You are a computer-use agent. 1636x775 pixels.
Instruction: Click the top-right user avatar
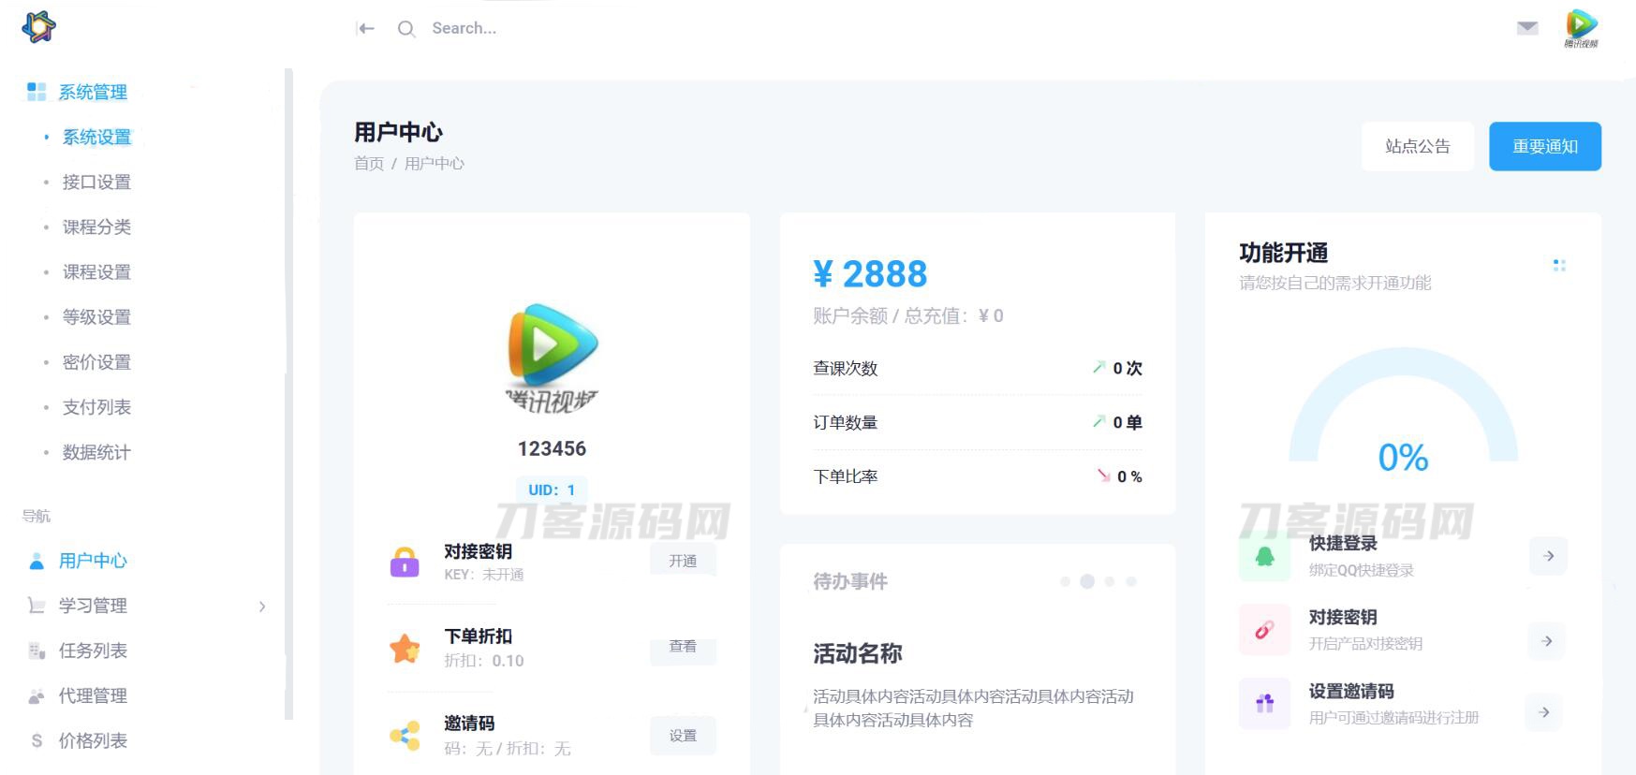coord(1581,27)
